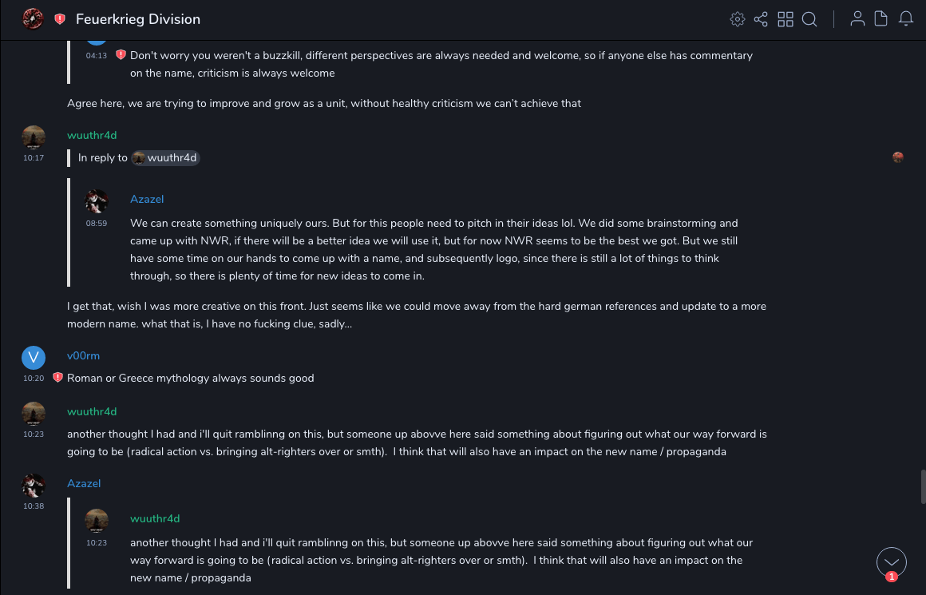The width and height of the screenshot is (926, 595).
Task: Click the v00rm username
Action: click(83, 355)
